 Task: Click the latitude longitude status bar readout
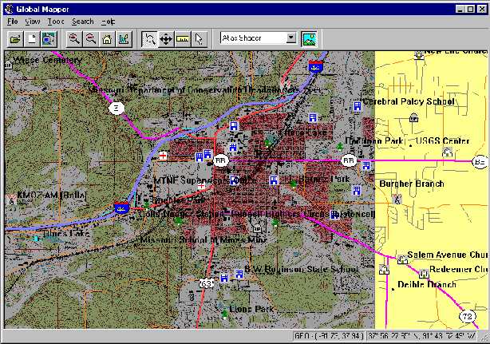422,336
